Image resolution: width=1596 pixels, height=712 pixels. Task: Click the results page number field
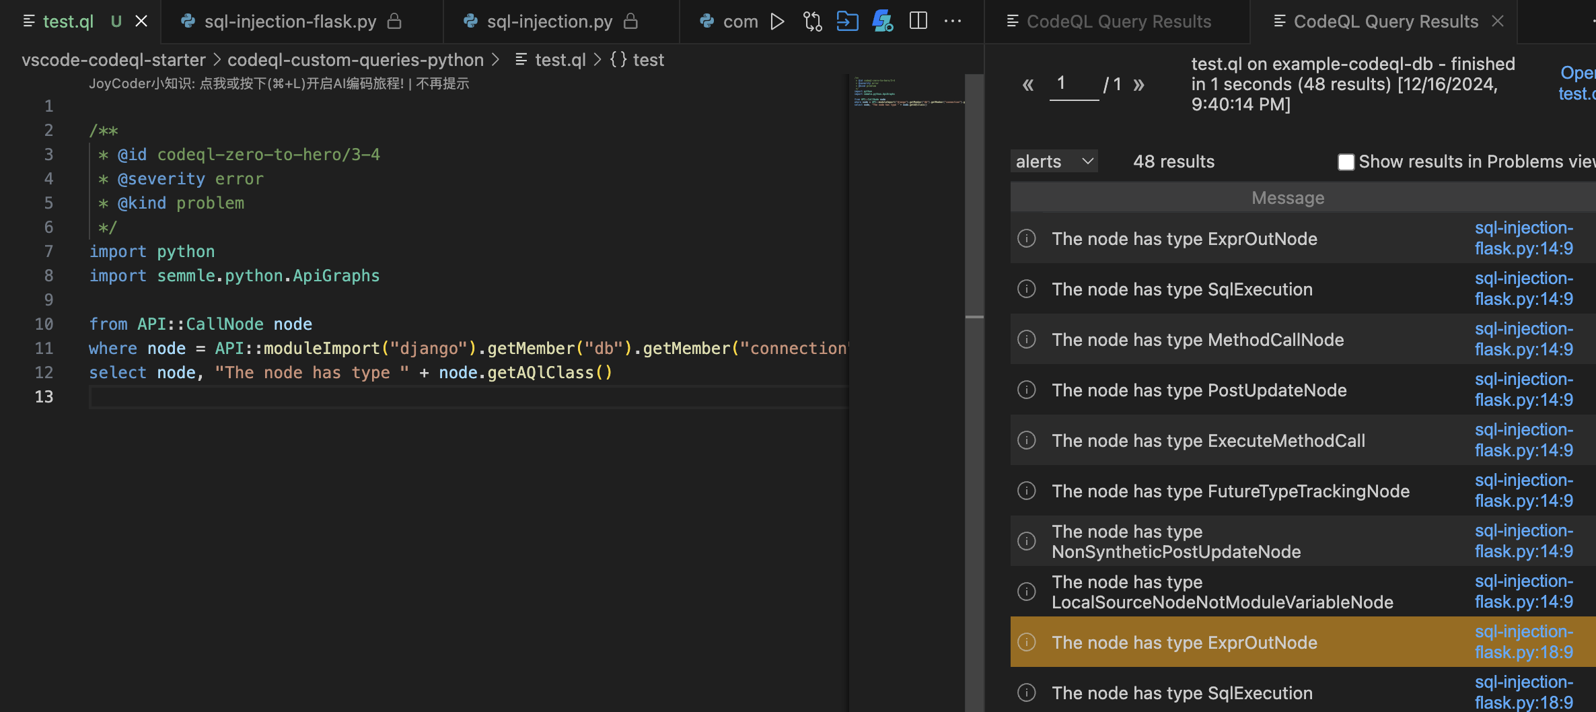[1073, 84]
